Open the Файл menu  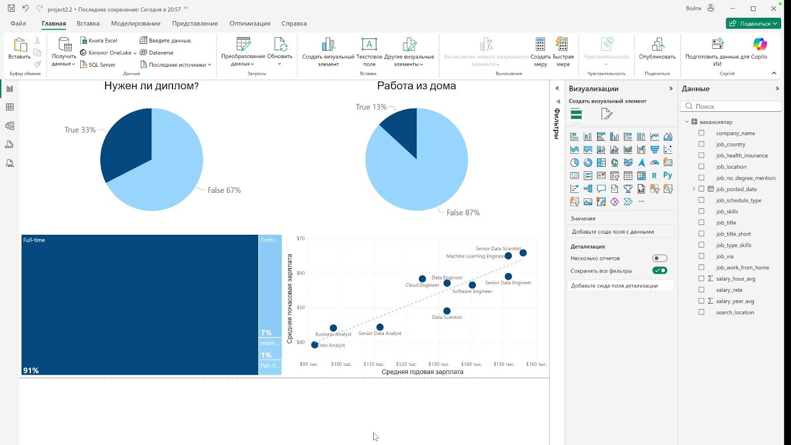[x=18, y=23]
